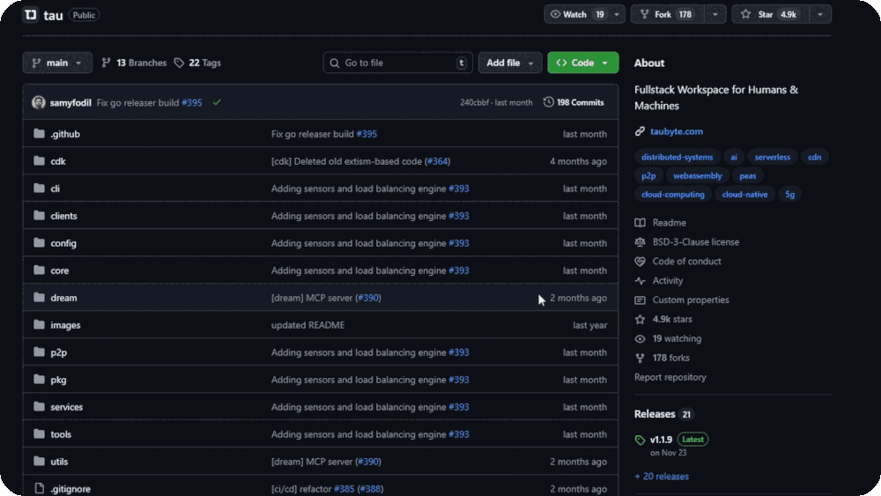Viewport: 881px width, 496px height.
Task: Open the Watch dropdown arrow
Action: [617, 14]
